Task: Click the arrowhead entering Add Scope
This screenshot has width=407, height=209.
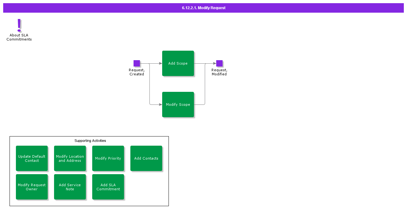Action: click(161, 63)
